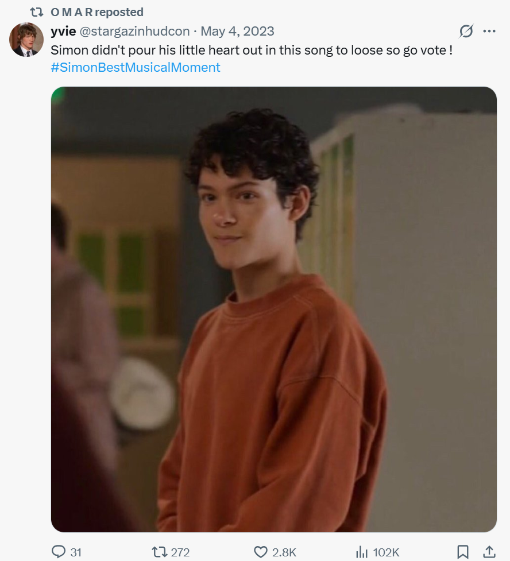Enlarge the attached tweet photo
The height and width of the screenshot is (561, 510).
274,309
